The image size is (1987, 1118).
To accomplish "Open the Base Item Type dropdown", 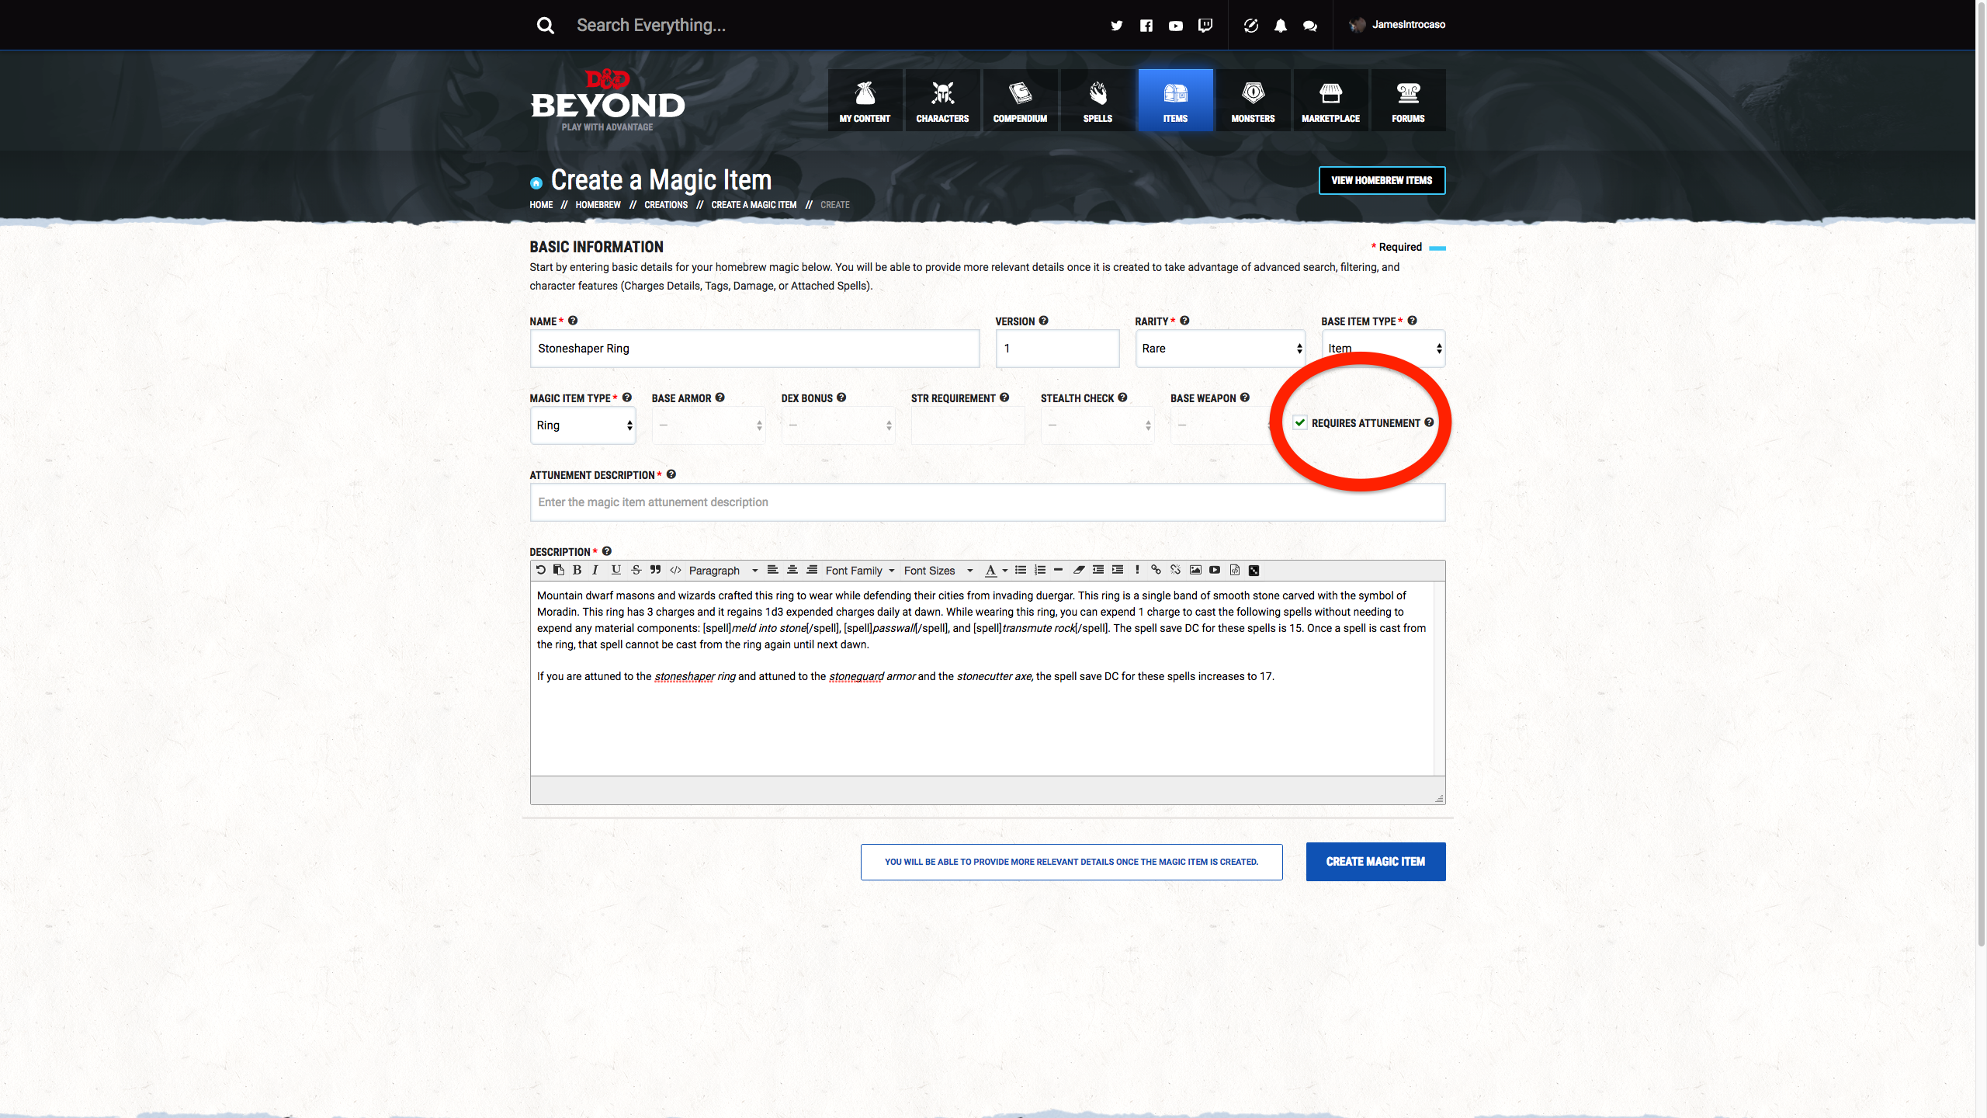I will [1384, 349].
